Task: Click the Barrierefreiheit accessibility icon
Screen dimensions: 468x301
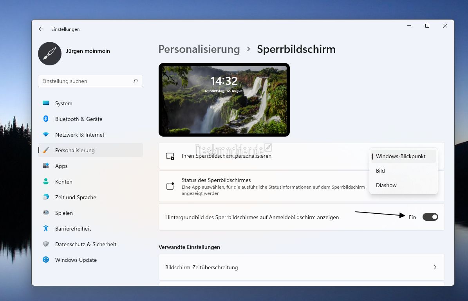Action: tap(46, 228)
